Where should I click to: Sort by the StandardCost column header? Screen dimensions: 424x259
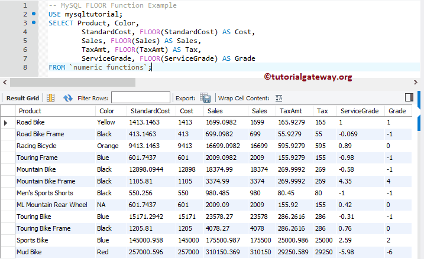(150, 111)
